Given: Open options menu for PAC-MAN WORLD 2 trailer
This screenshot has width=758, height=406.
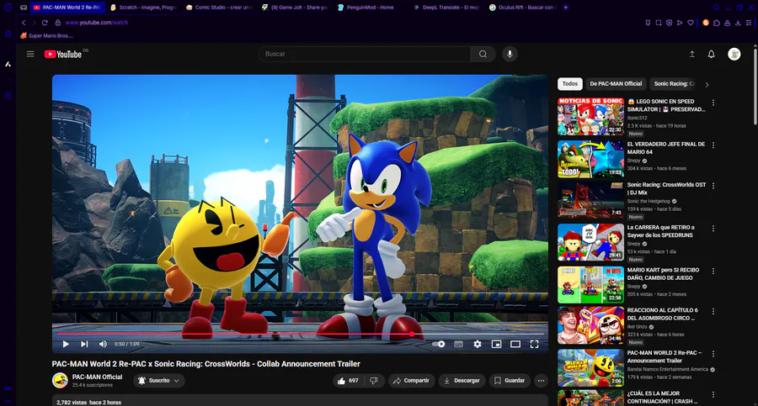Looking at the screenshot, I should click(x=713, y=355).
